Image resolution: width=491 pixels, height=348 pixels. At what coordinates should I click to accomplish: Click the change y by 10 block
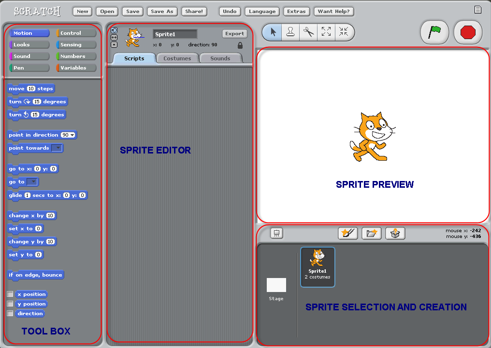click(31, 242)
